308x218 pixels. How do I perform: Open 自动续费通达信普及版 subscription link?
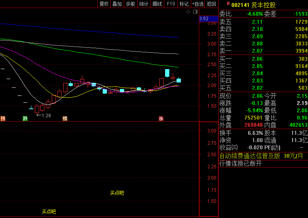(261, 156)
